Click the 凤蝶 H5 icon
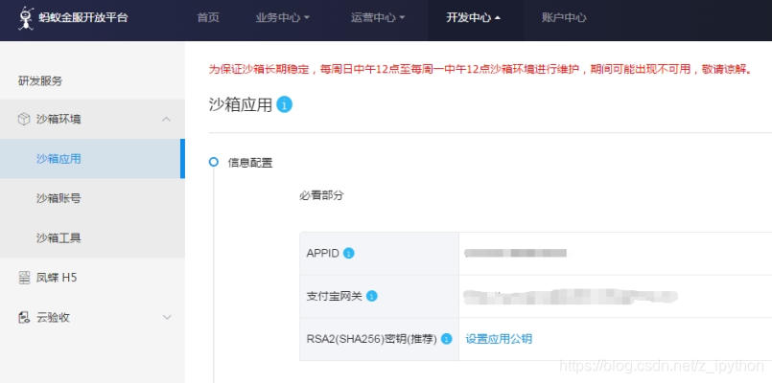This screenshot has height=383, width=772. 24,278
